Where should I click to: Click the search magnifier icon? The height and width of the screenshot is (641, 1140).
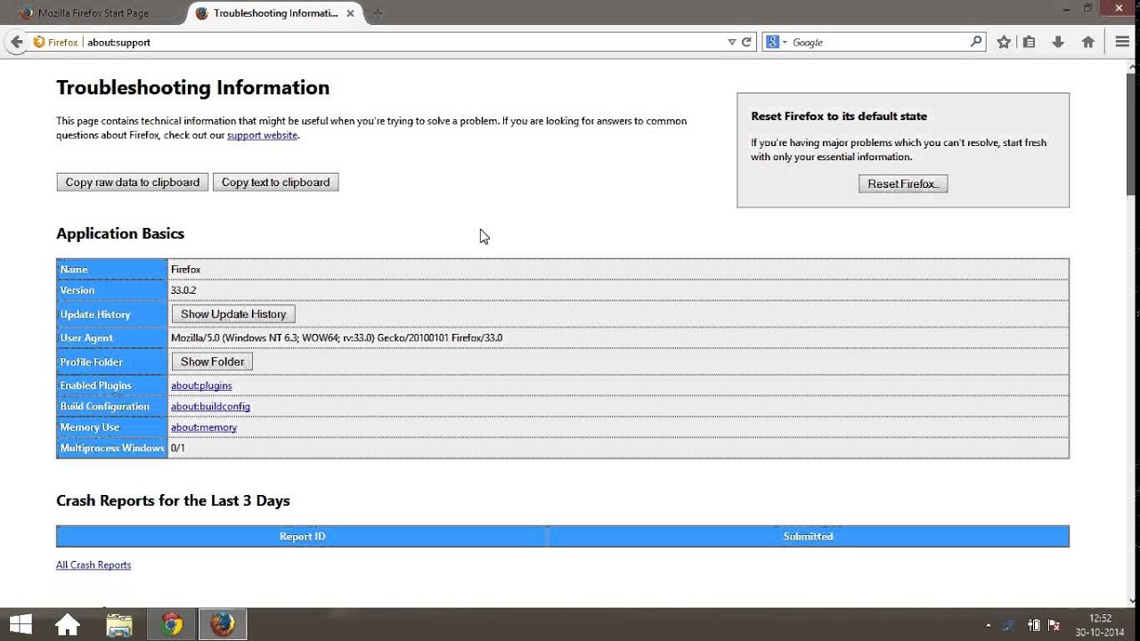976,42
